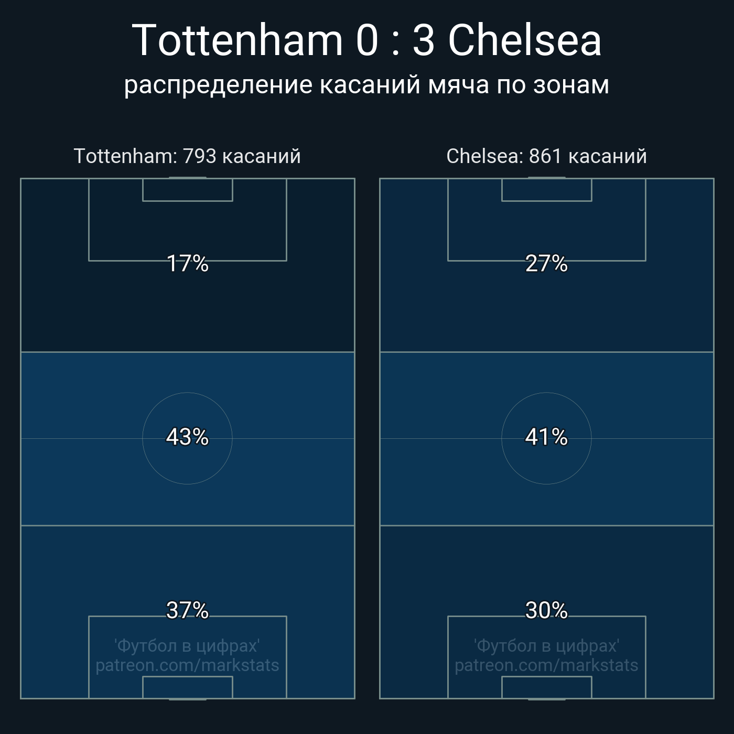
Task: Select the subtitle "распределение касаний мяча по зонам"
Action: (x=366, y=85)
